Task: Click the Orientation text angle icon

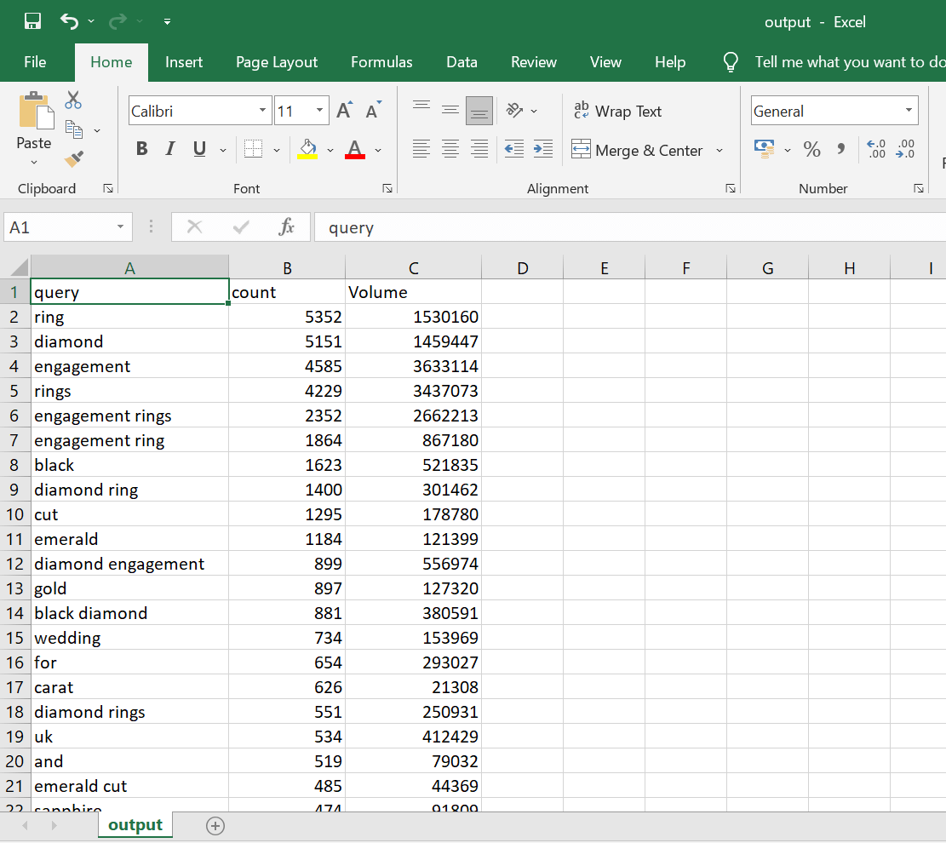Action: (514, 111)
